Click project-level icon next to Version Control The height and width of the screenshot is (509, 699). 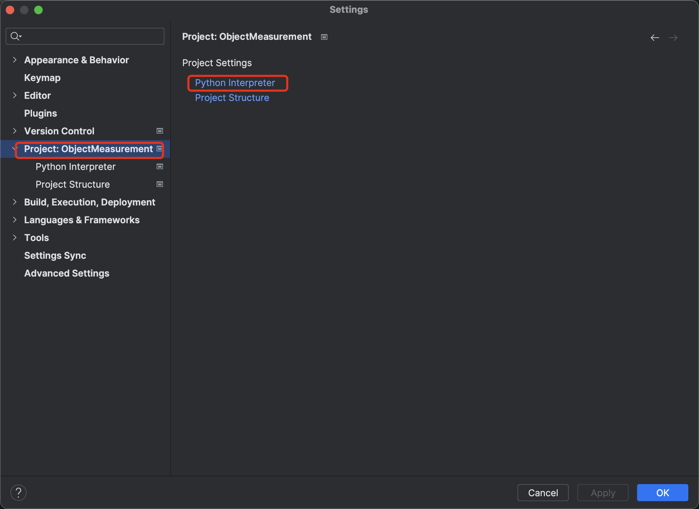tap(160, 131)
